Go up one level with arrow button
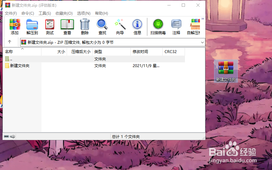 [10, 42]
